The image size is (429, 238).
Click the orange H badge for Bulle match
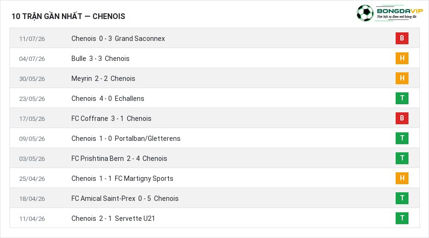tap(402, 58)
